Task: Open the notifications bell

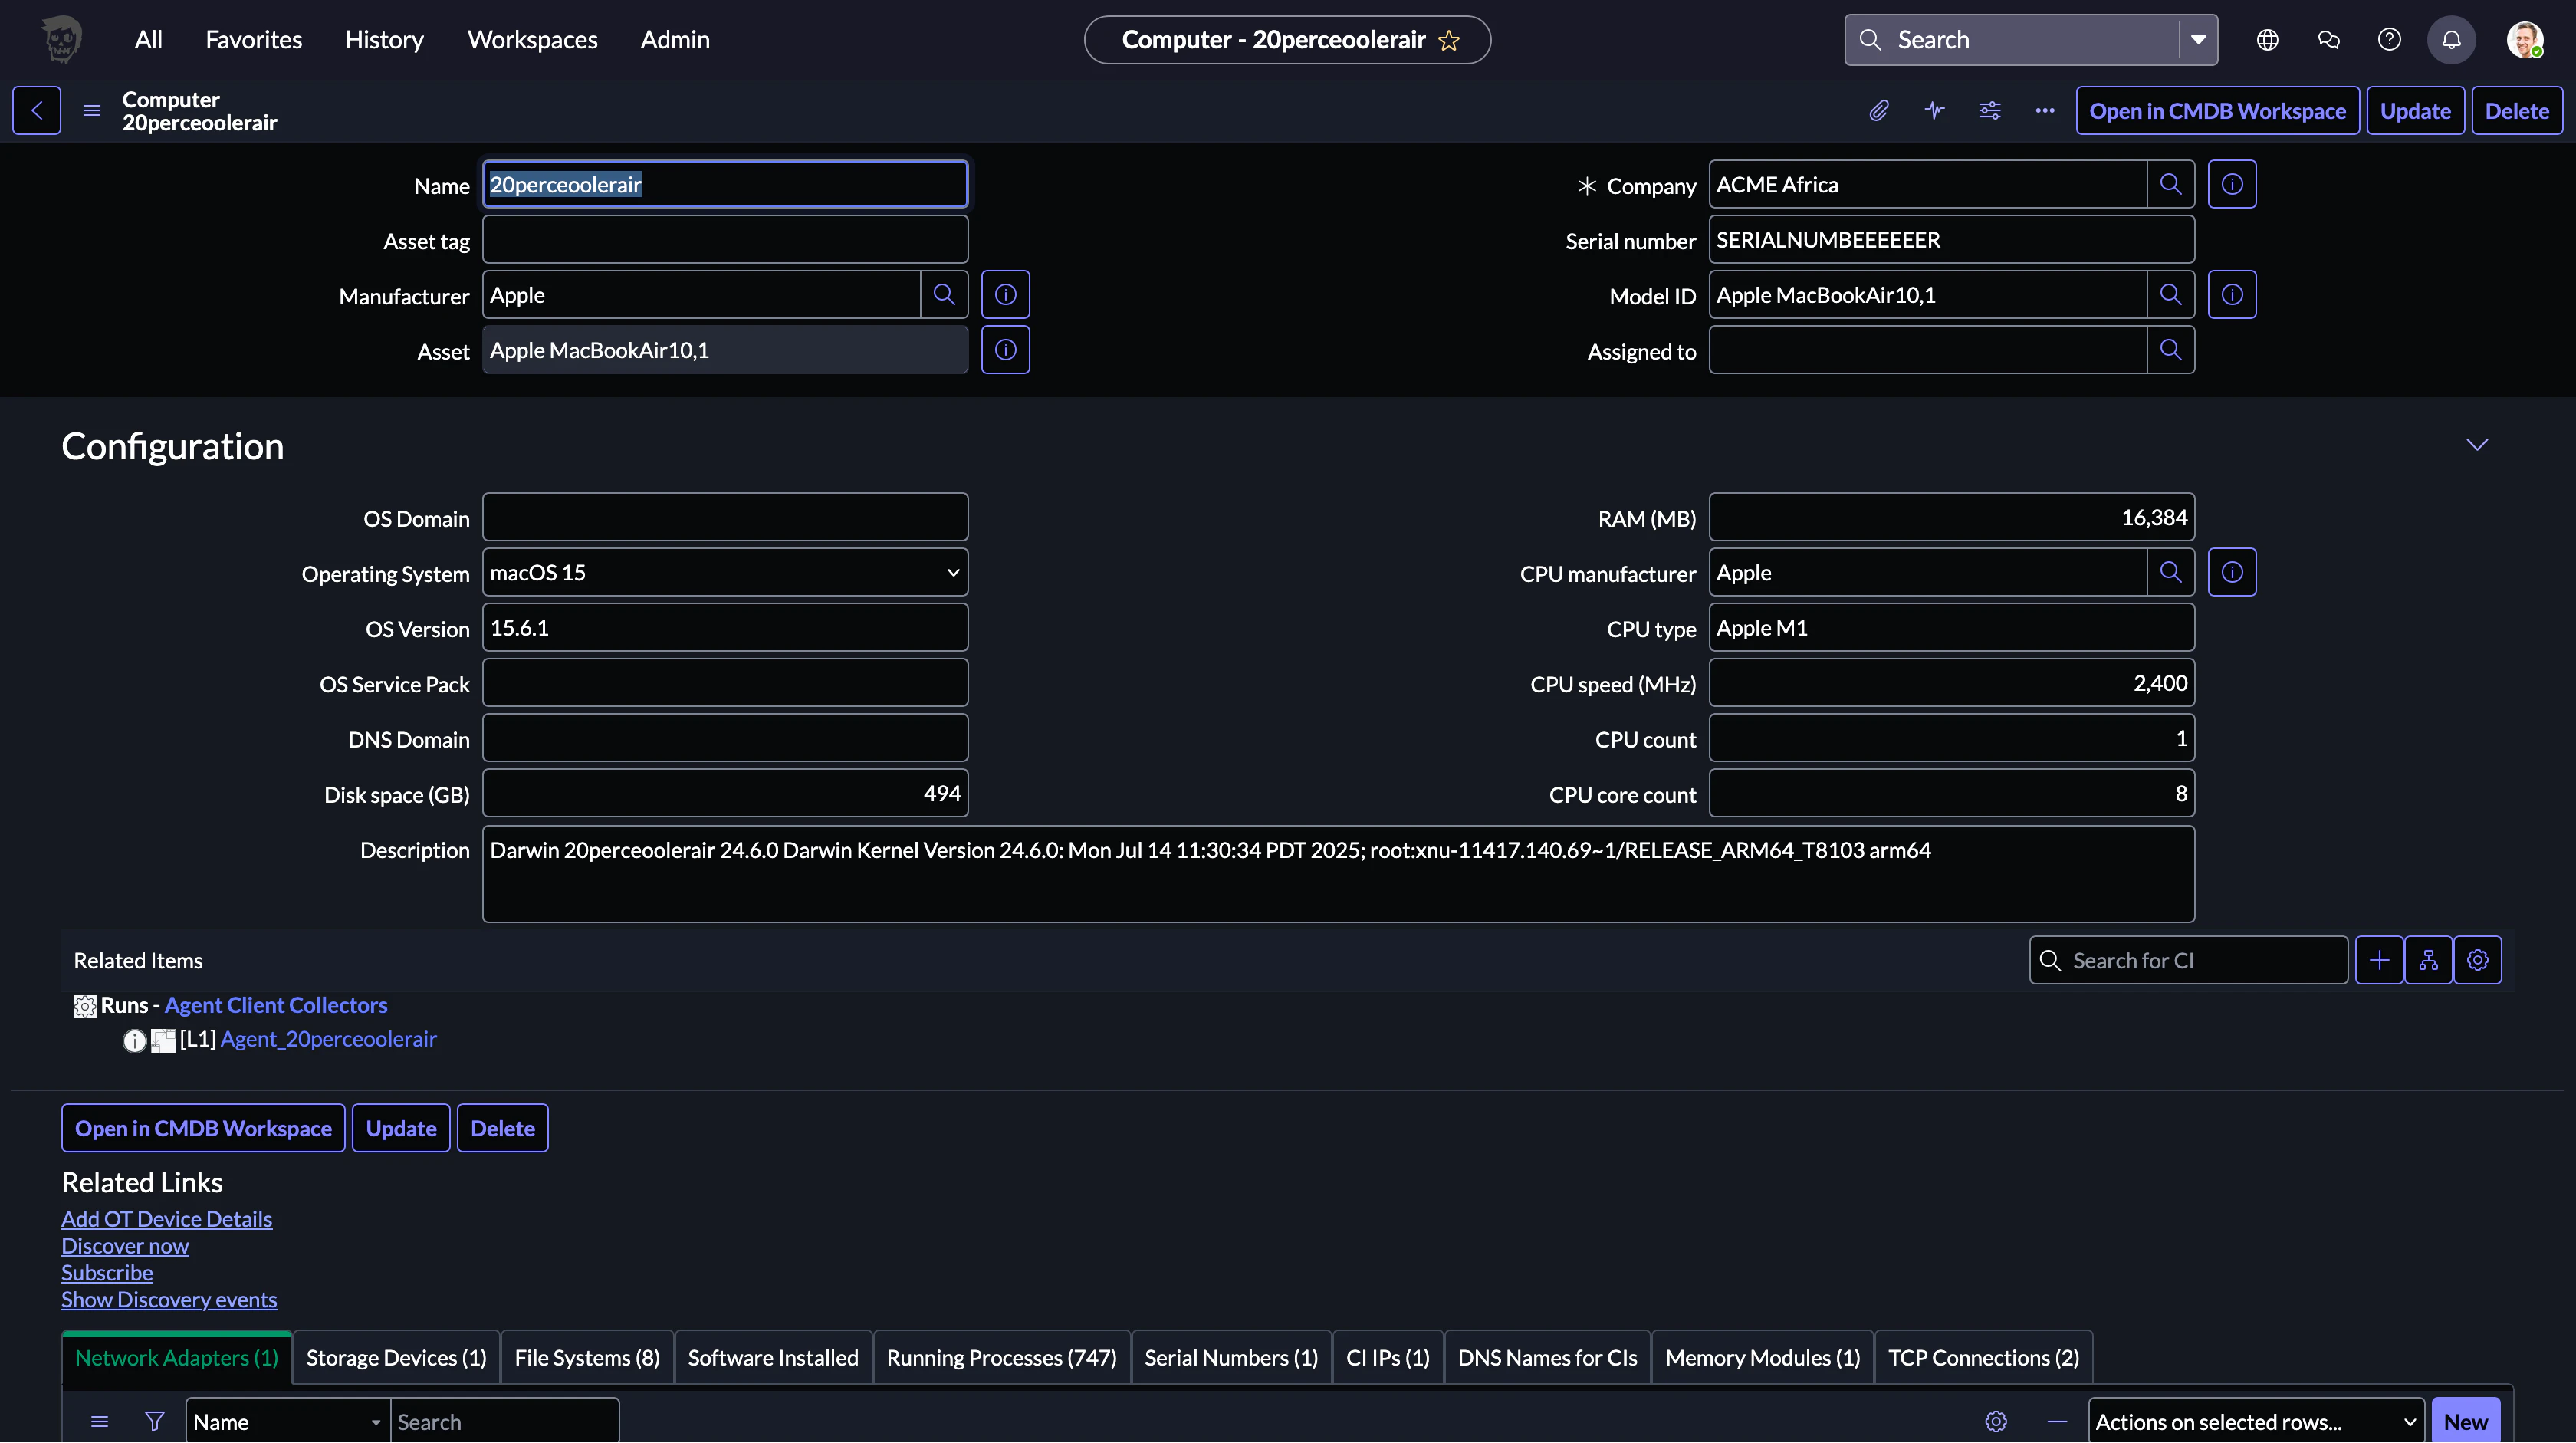Action: [x=2451, y=40]
